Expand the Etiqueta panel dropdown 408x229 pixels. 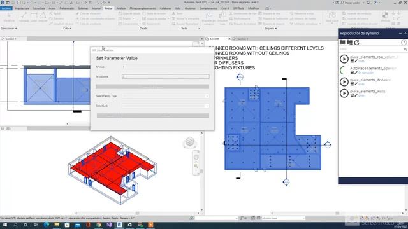pyautogui.click(x=270, y=28)
